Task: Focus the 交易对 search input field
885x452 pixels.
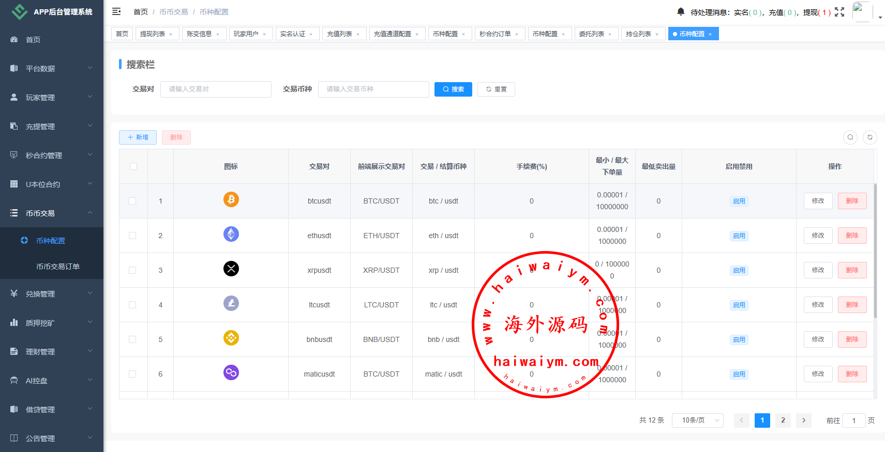Action: point(216,89)
